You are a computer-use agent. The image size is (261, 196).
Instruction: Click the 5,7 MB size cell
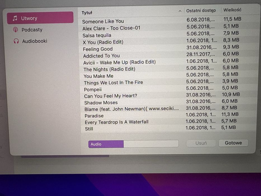pyautogui.click(x=229, y=121)
